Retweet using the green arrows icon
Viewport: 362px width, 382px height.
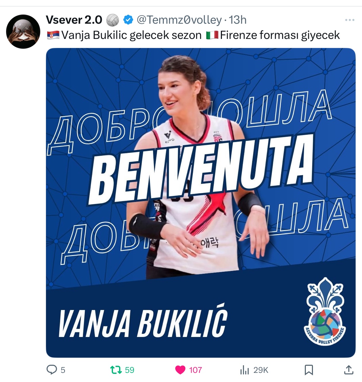click(x=116, y=369)
